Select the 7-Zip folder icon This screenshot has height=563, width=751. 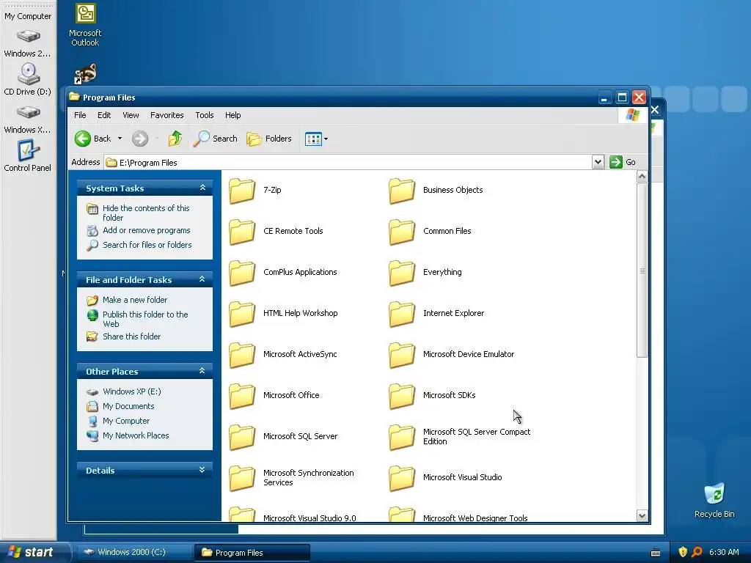242,191
